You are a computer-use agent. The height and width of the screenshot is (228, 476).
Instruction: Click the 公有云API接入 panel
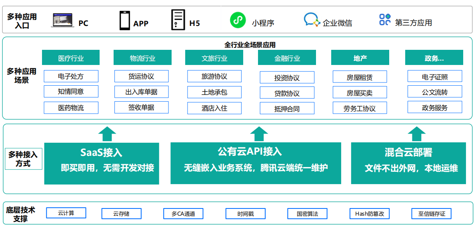coord(256,163)
